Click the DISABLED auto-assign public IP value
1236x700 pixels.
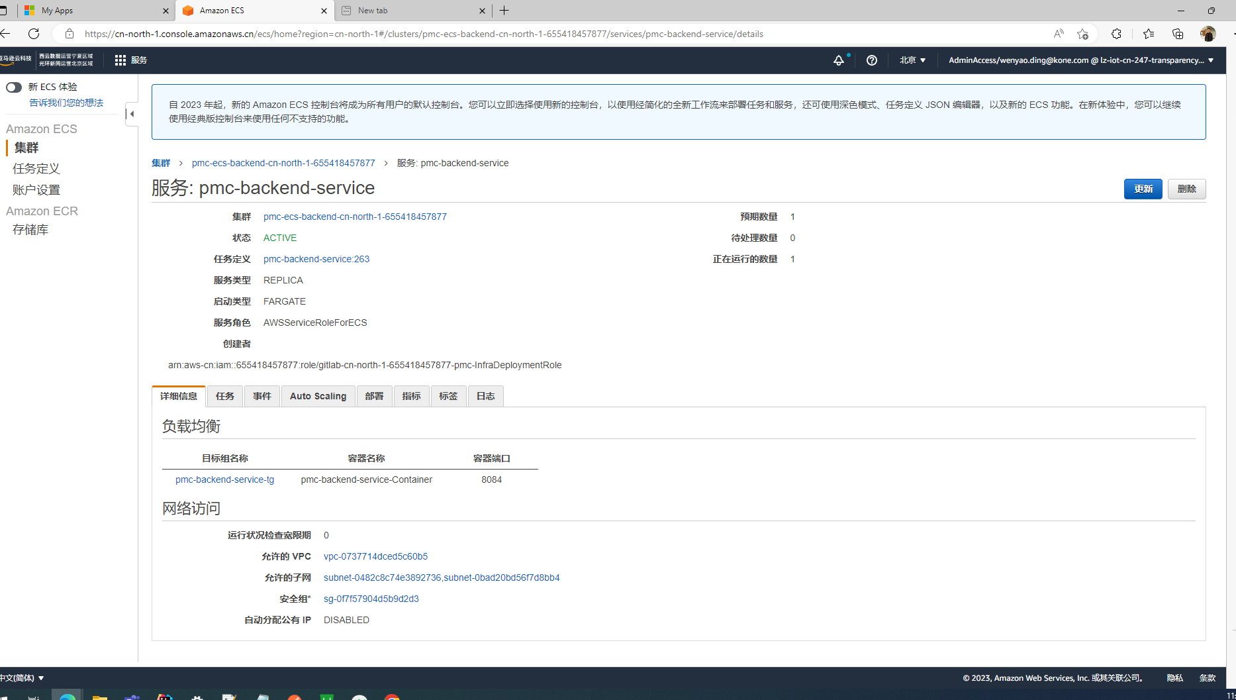347,620
